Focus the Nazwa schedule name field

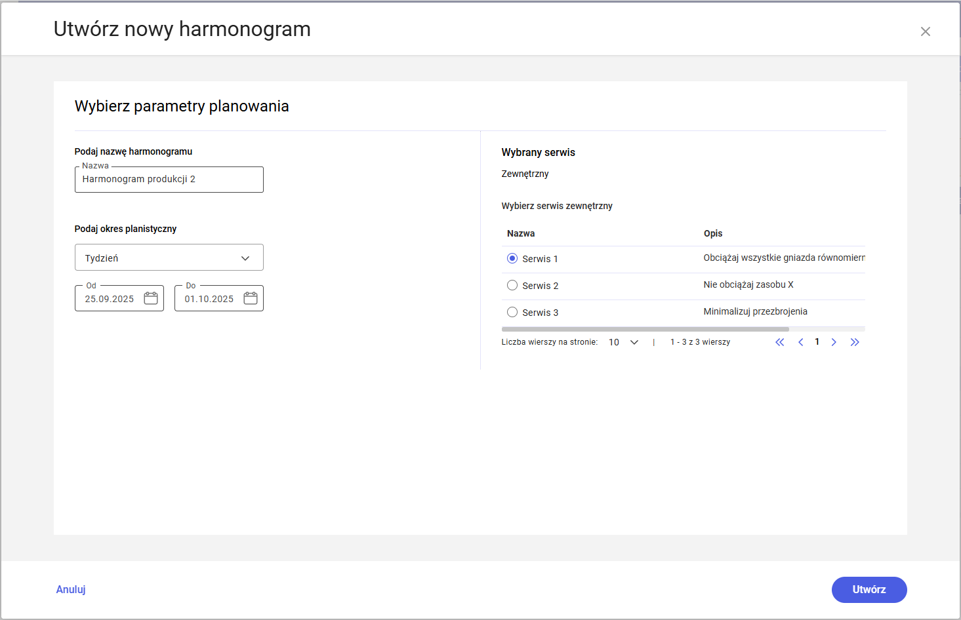(169, 180)
